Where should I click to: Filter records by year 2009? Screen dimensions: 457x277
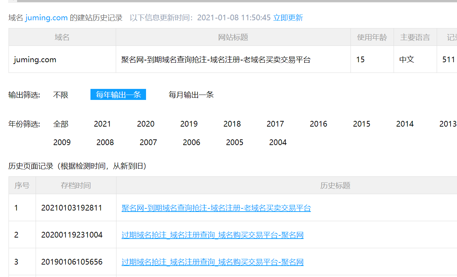(62, 143)
